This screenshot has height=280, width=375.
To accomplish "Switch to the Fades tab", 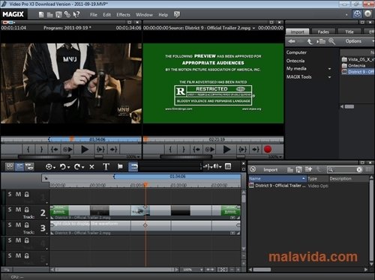I will pos(323,31).
